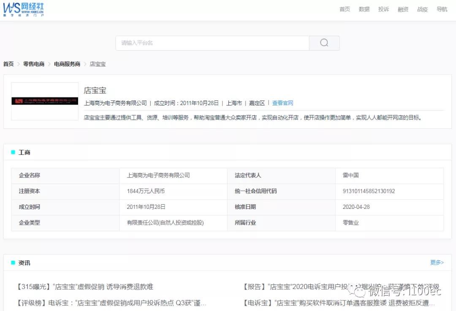Screen dimensions: 456x311
Task: Open the 数据 navigation item
Action: point(364,9)
